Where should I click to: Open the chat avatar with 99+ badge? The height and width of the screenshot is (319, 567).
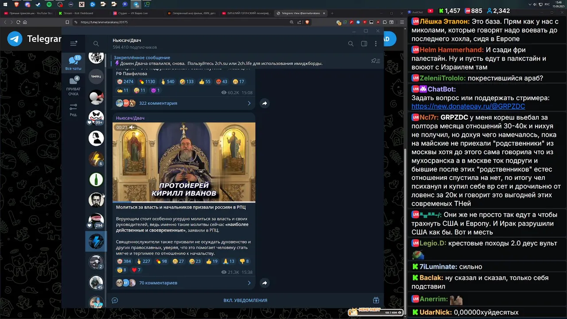pos(96,117)
